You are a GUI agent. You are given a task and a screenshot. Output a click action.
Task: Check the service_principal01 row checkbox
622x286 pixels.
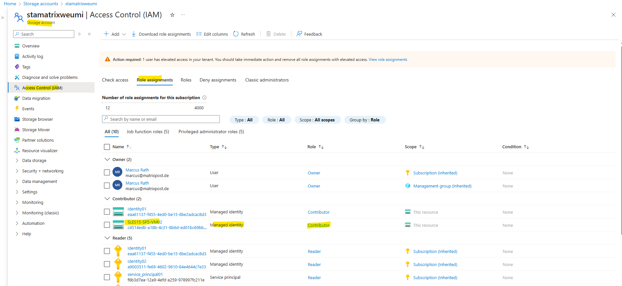pos(107,277)
